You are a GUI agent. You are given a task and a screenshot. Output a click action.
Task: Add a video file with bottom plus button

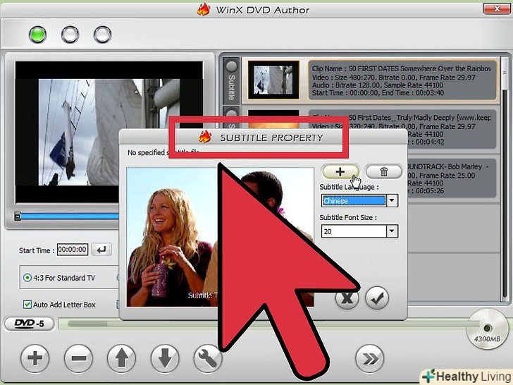coord(35,358)
